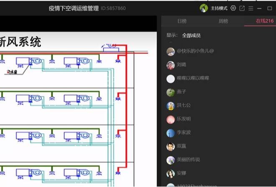Open the 全部成员 display filter

[191, 35]
